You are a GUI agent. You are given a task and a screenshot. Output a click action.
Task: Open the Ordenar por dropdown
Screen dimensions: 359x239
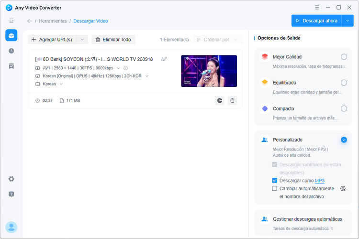click(x=218, y=40)
